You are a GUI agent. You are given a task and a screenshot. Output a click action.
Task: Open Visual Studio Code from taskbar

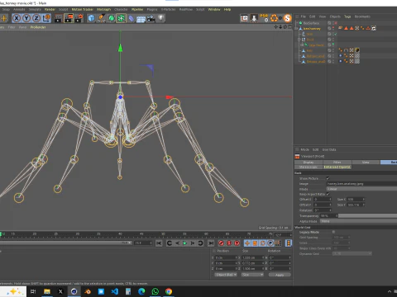(115, 291)
